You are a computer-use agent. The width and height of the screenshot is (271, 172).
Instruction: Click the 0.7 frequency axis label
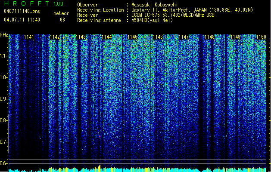click(3, 142)
